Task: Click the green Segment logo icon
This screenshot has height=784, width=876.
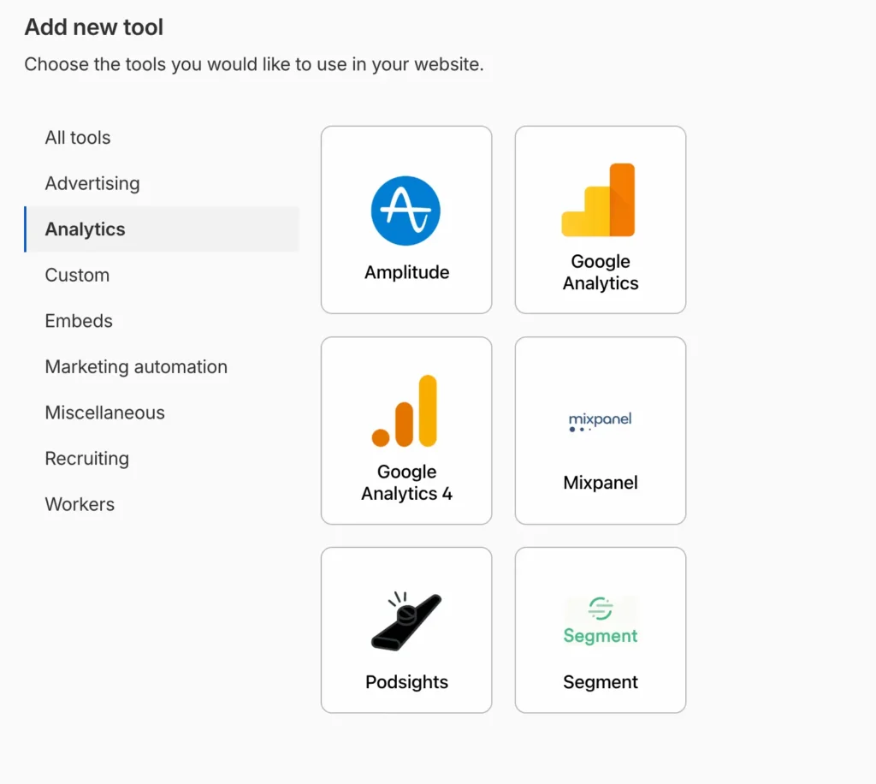Action: coord(600,621)
